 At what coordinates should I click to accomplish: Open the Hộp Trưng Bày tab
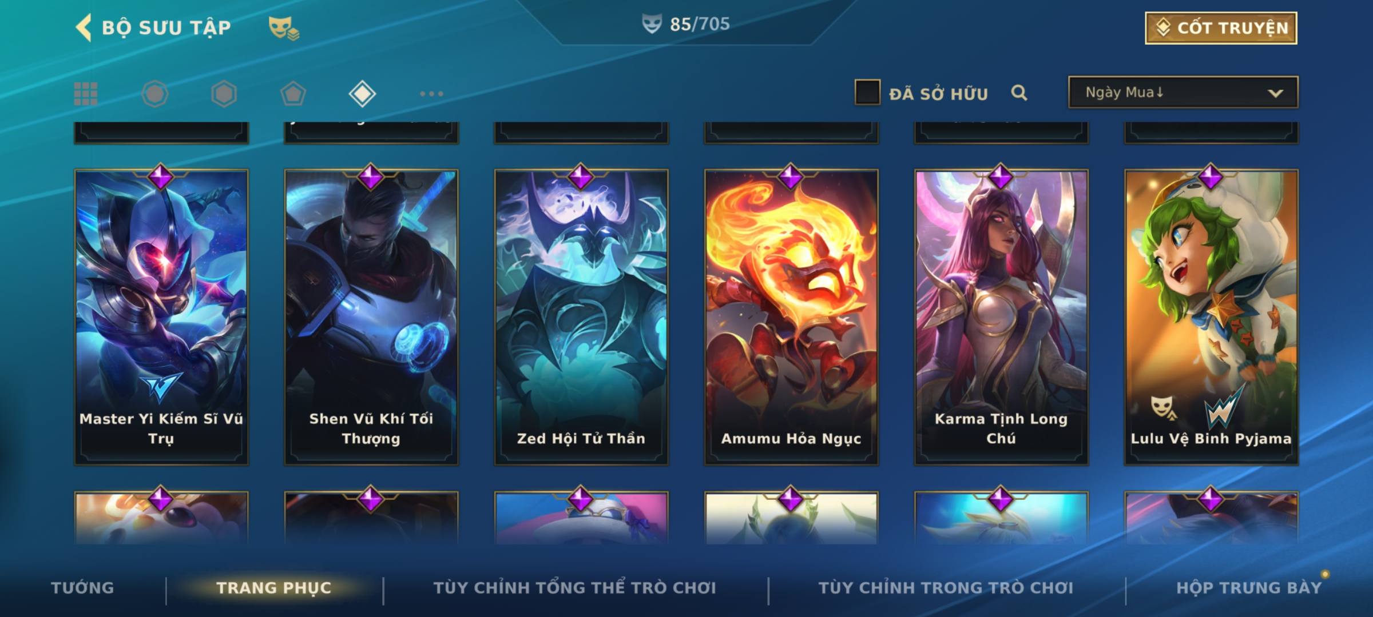point(1249,588)
